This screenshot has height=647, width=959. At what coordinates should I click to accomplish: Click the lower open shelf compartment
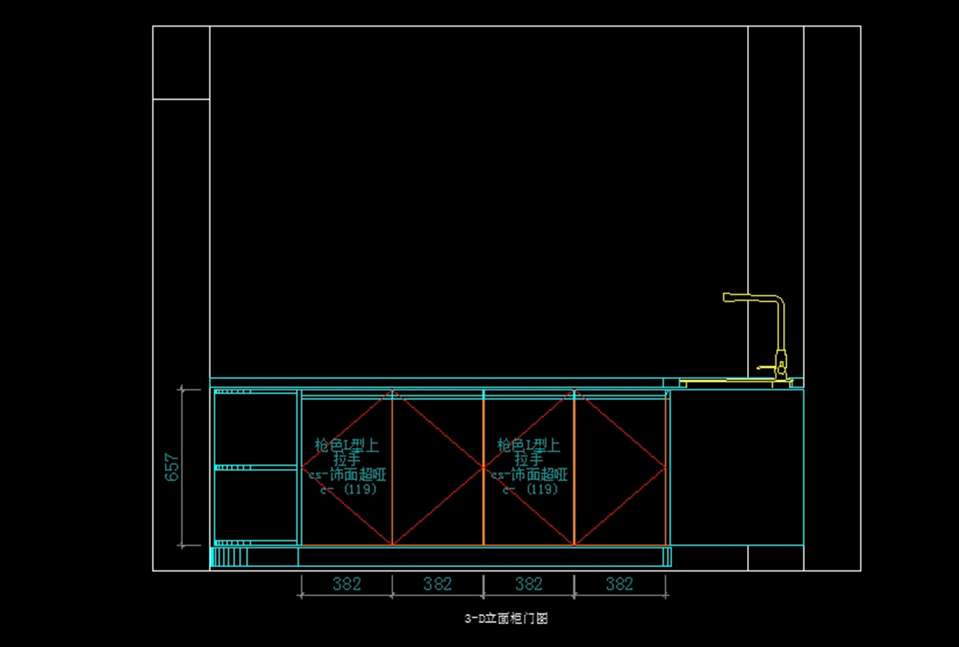click(x=256, y=505)
